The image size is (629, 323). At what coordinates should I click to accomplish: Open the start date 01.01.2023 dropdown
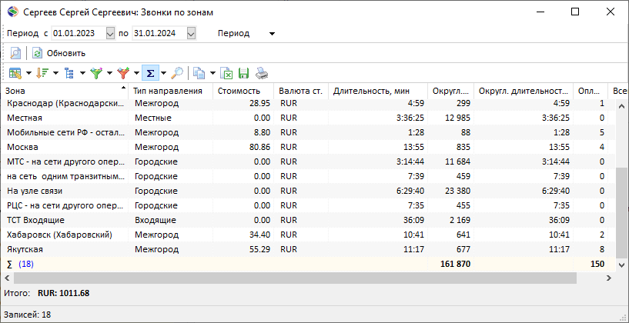pyautogui.click(x=110, y=34)
